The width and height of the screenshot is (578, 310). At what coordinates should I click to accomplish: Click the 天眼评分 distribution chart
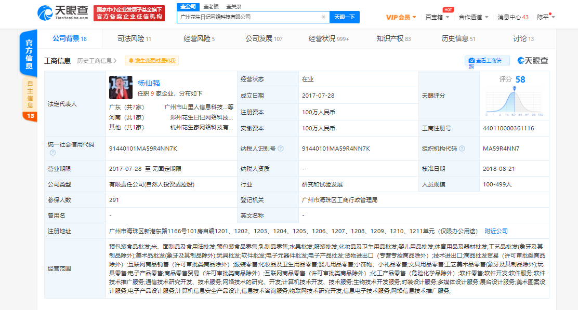point(514,101)
